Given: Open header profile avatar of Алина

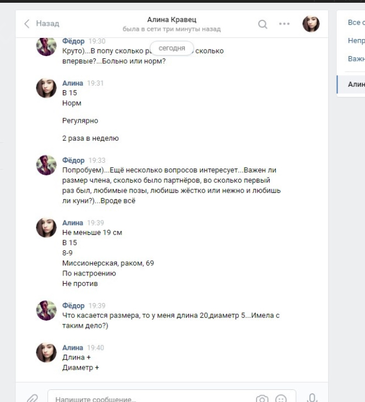Looking at the screenshot, I should pyautogui.click(x=311, y=24).
